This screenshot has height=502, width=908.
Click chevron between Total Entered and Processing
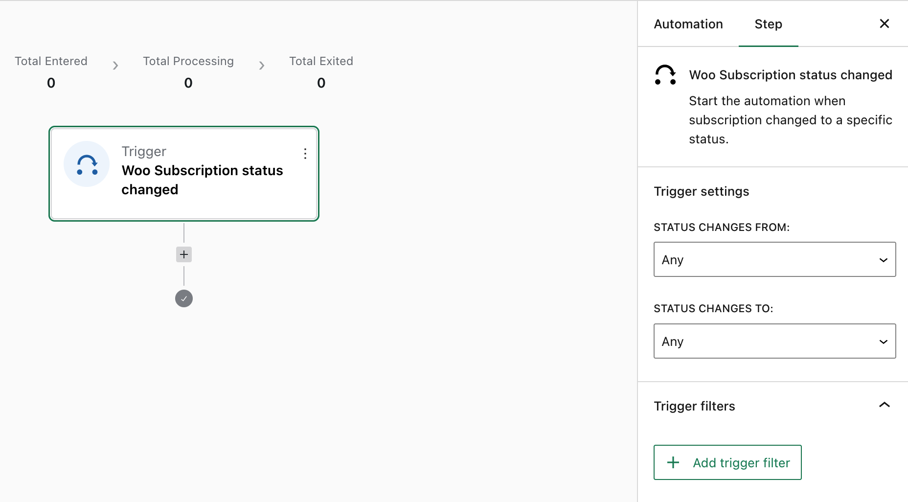pos(115,66)
